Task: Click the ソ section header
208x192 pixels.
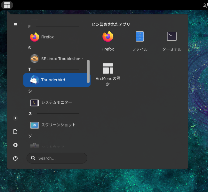Action: [x=30, y=136]
